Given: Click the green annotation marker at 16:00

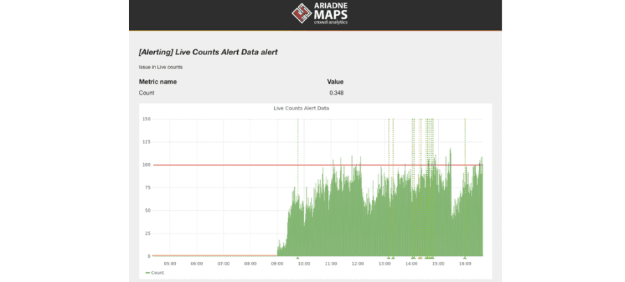Looking at the screenshot, I should pyautogui.click(x=465, y=258).
